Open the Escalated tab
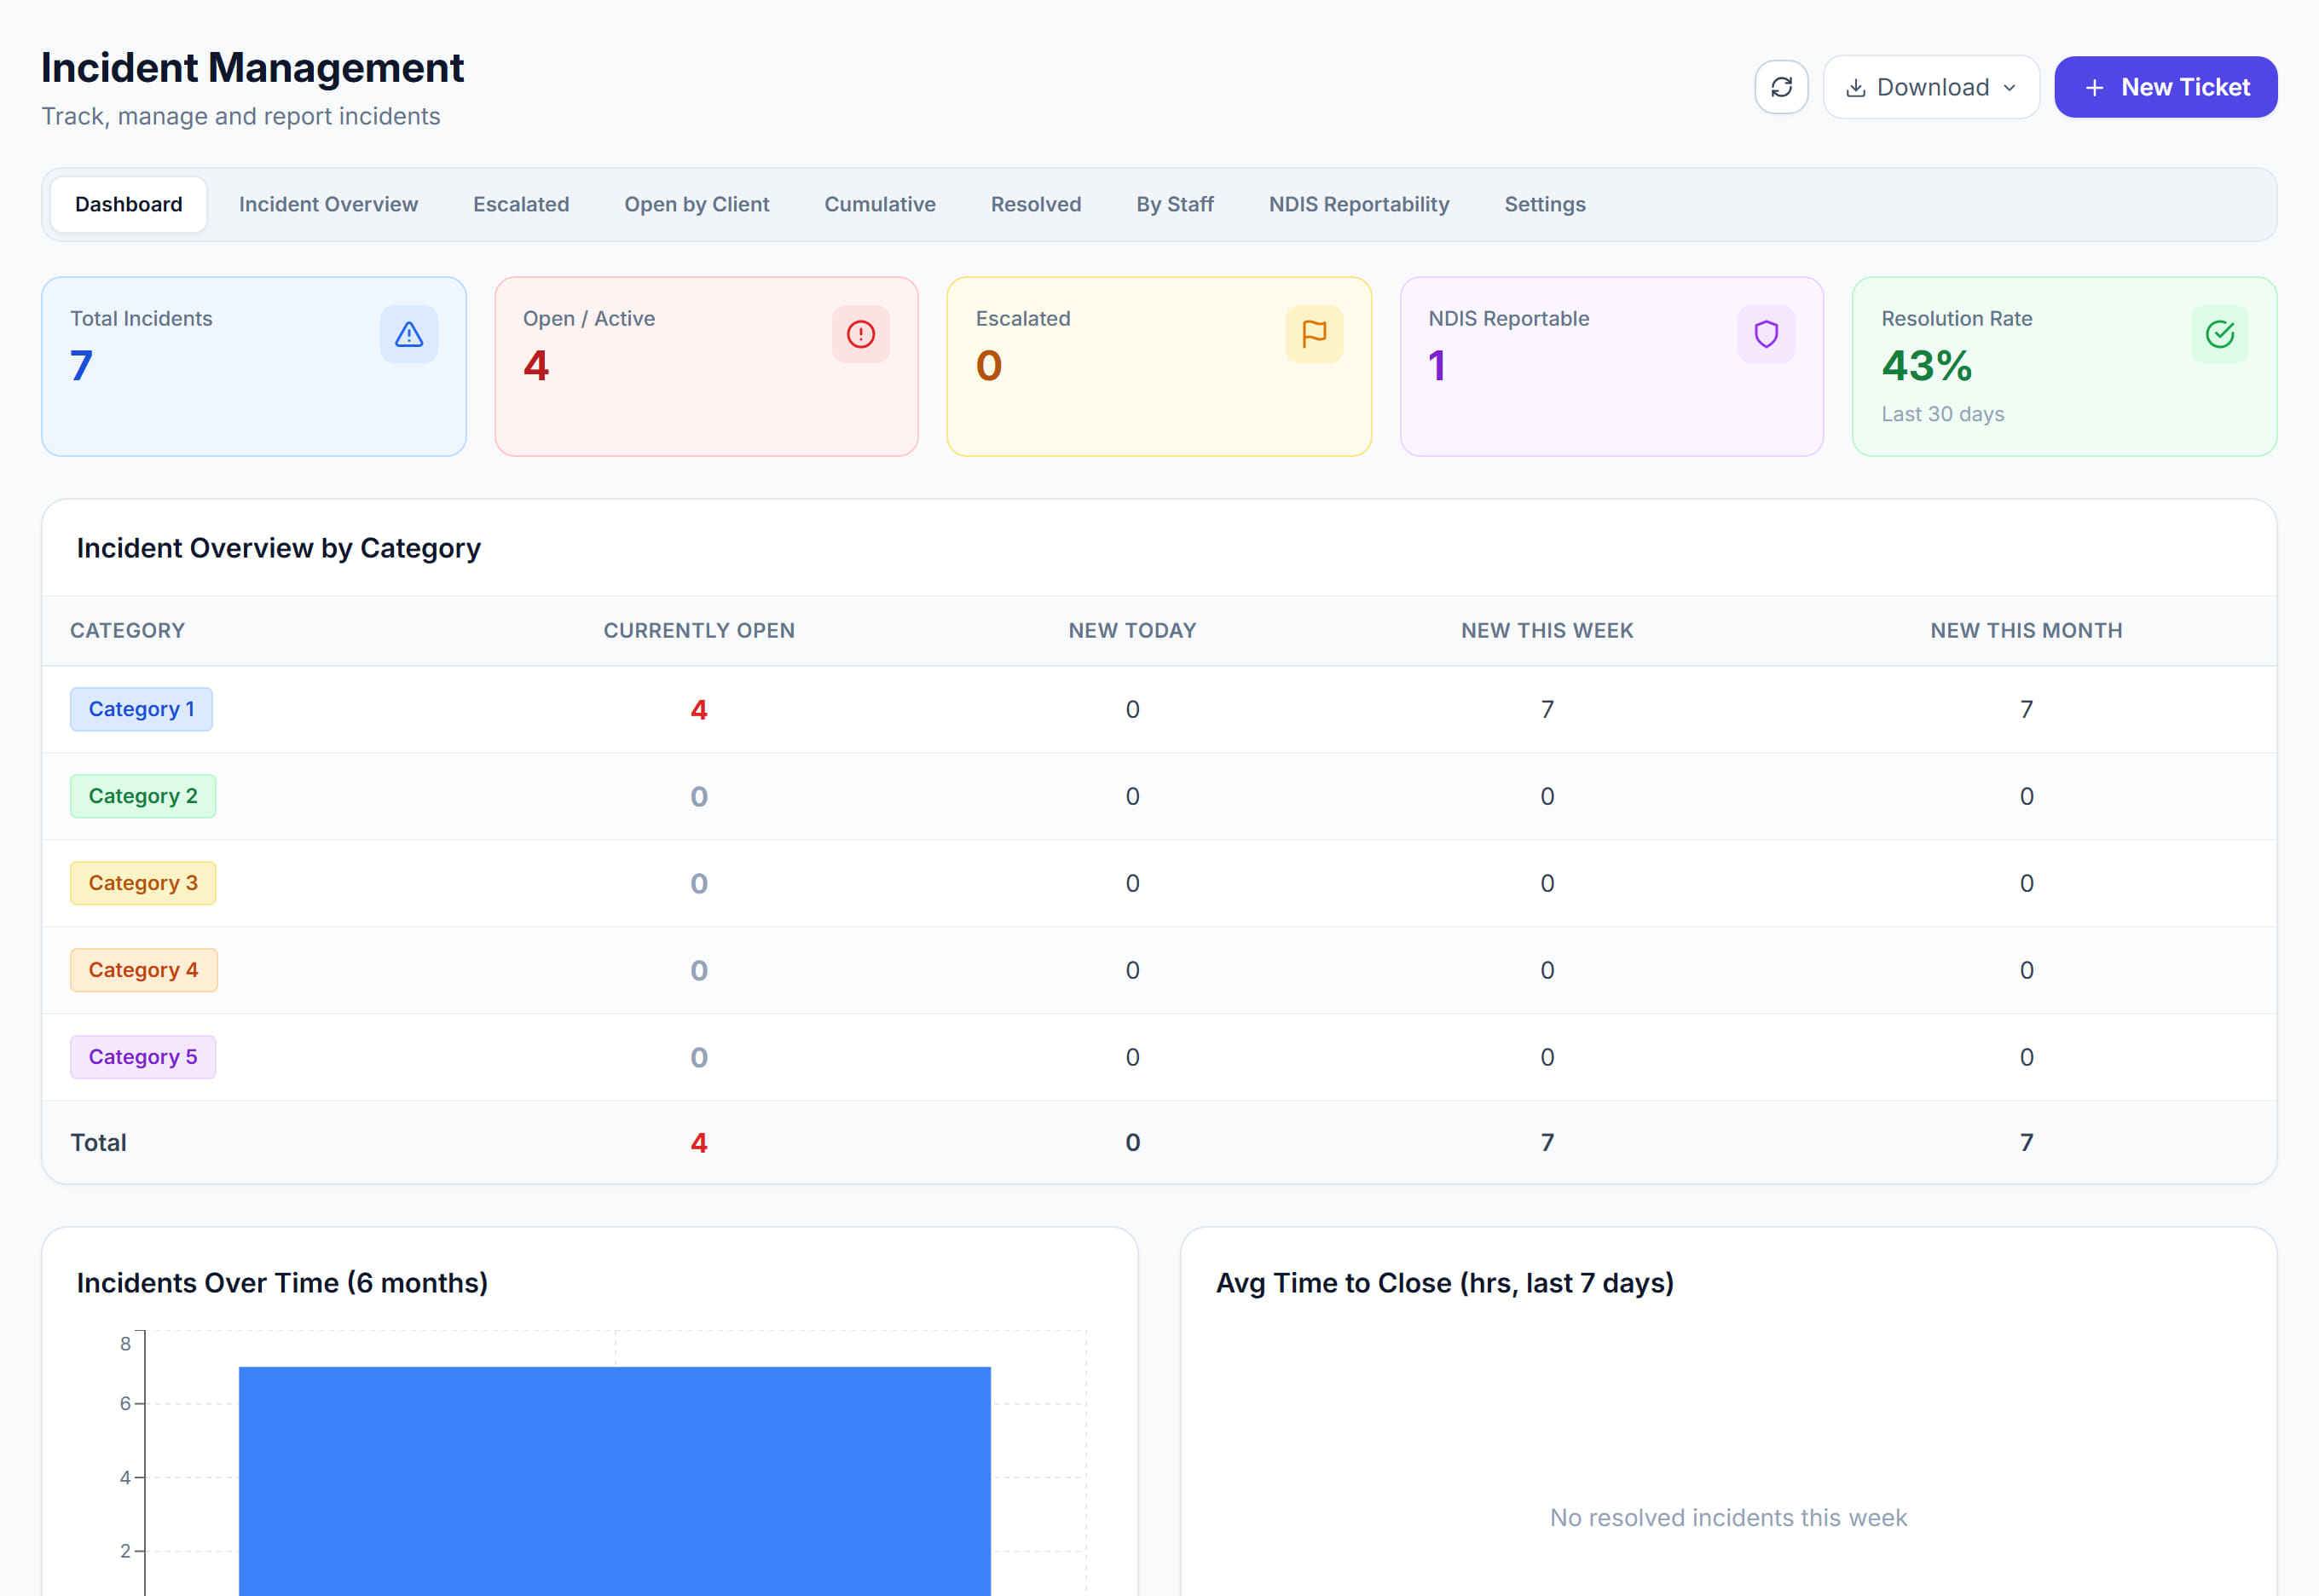Image resolution: width=2319 pixels, height=1596 pixels. point(521,205)
